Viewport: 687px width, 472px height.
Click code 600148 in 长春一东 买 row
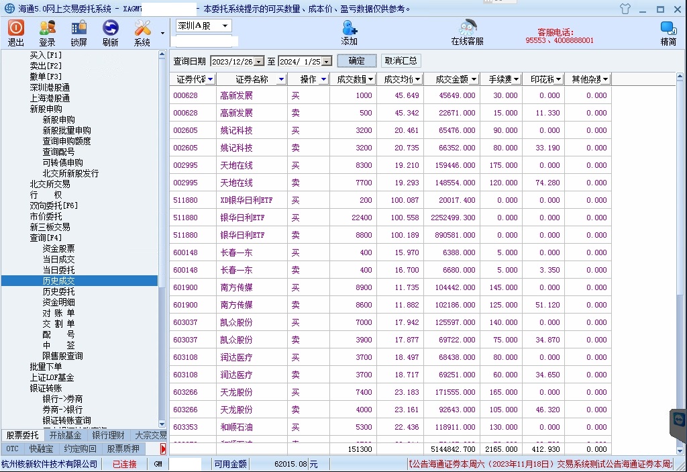click(x=185, y=252)
